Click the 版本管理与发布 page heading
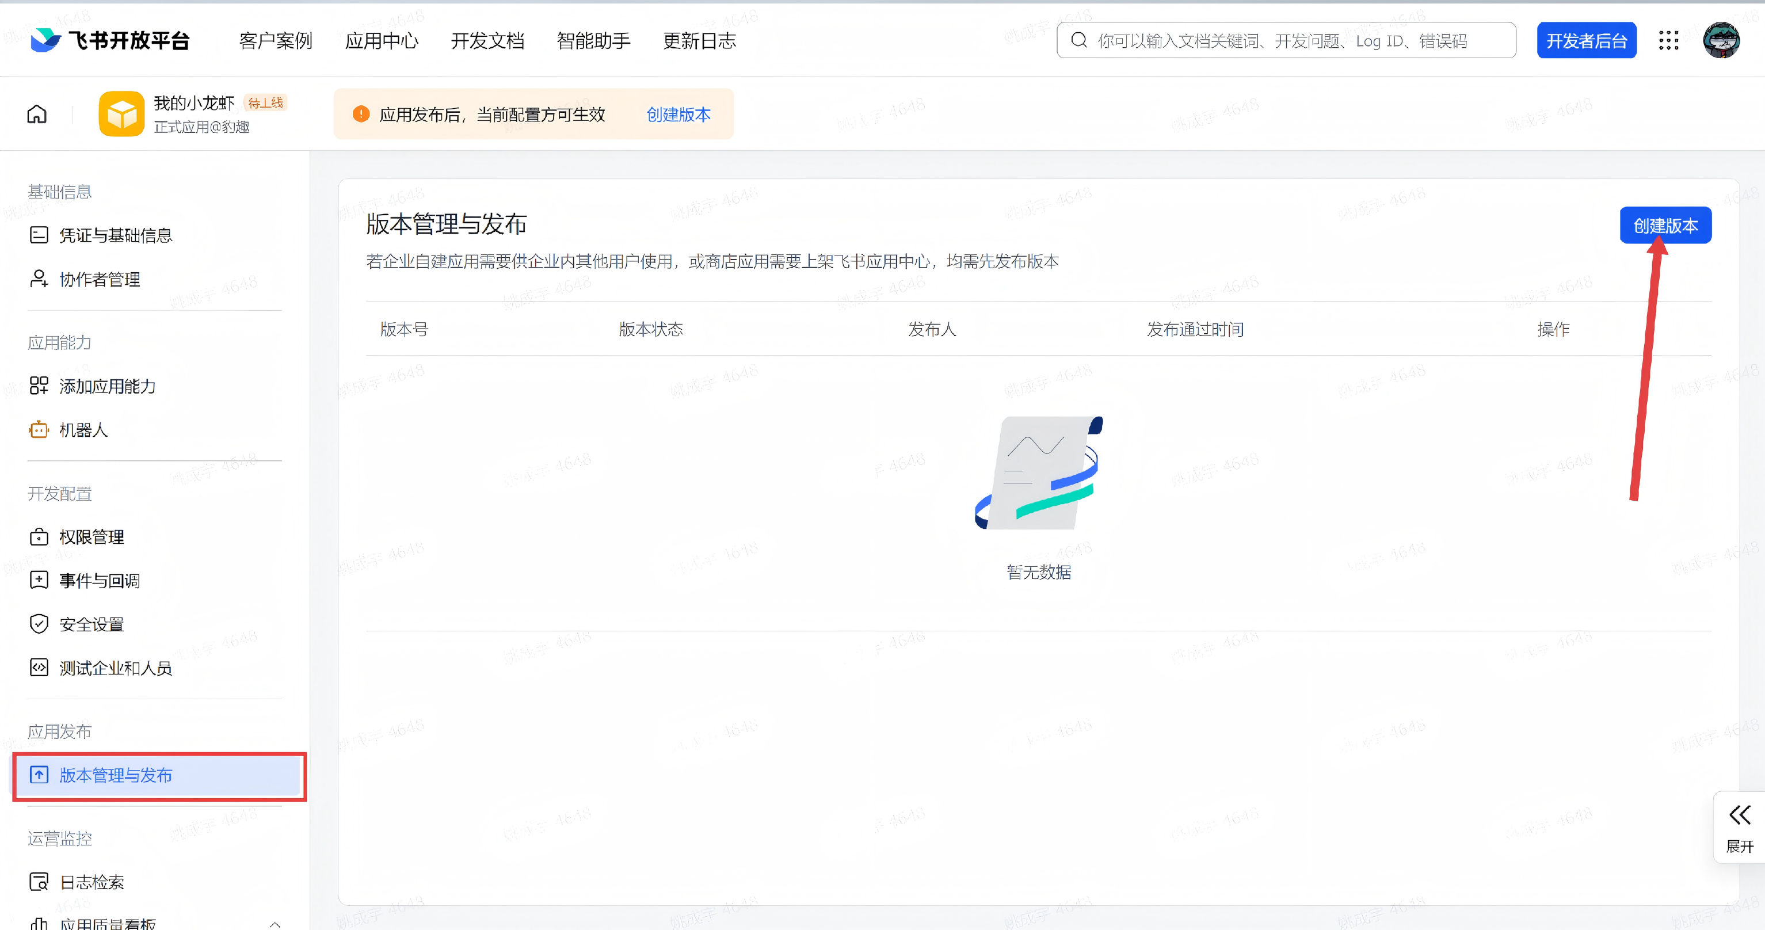This screenshot has height=930, width=1765. coord(446,223)
